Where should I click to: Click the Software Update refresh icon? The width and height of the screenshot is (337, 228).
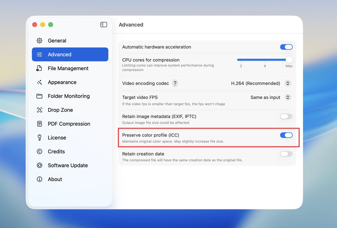coord(39,165)
